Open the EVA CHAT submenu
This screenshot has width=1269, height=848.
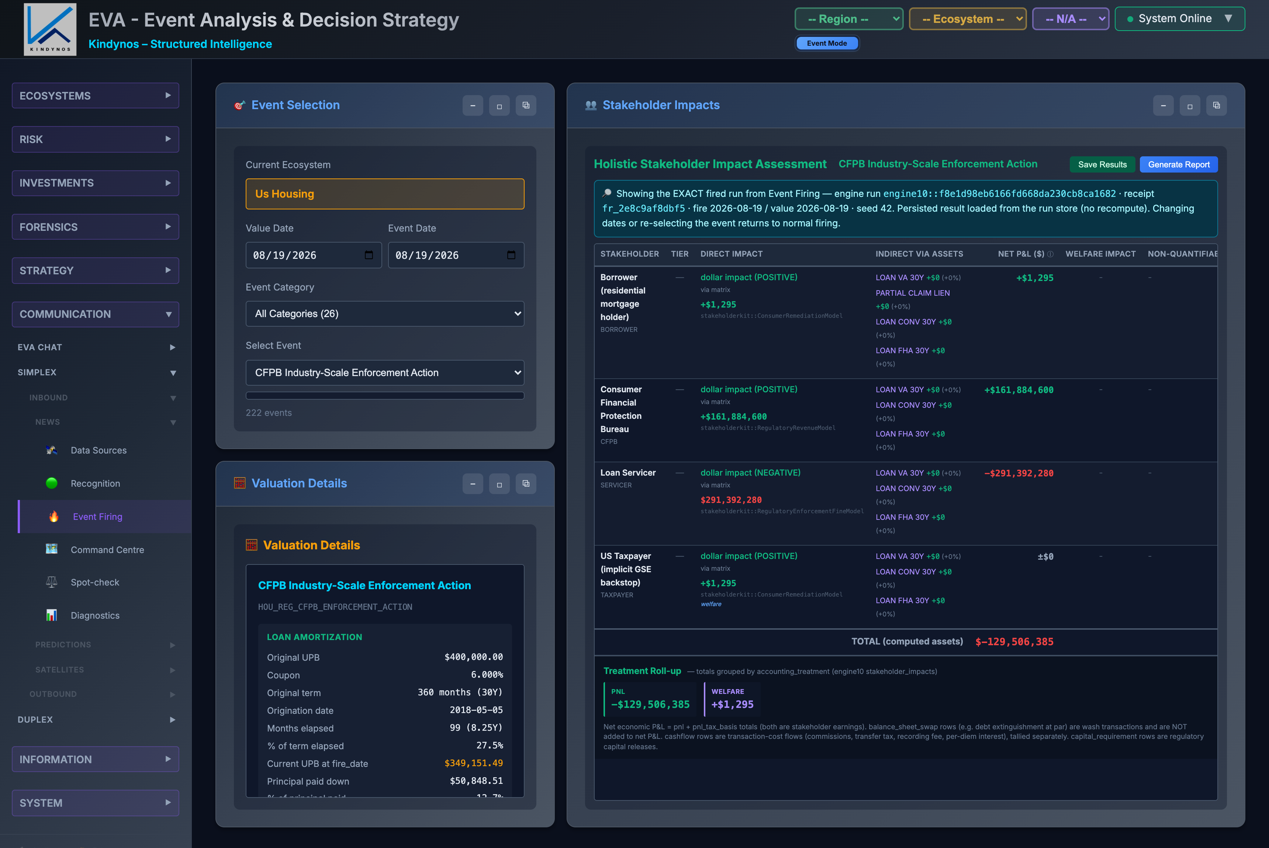pyautogui.click(x=96, y=347)
